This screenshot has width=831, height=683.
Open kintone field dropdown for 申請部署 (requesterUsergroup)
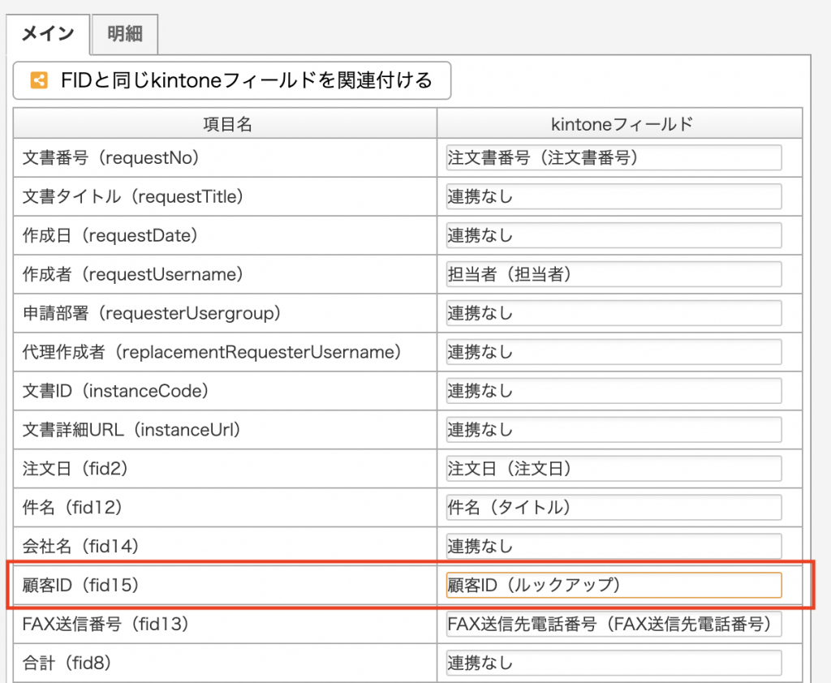(614, 313)
